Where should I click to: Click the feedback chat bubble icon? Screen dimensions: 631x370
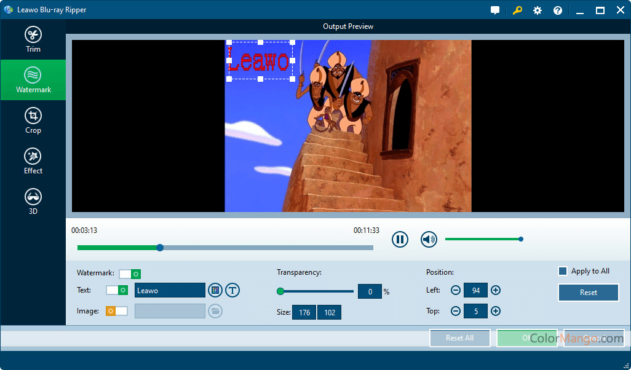click(x=495, y=10)
